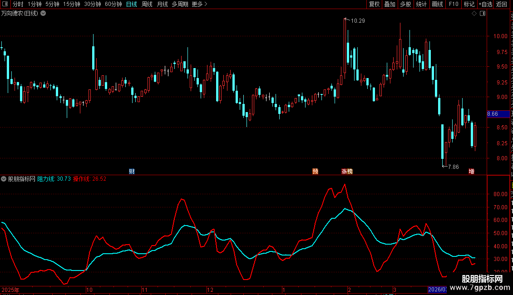Click the 2025年 label on time axis

tap(10, 290)
